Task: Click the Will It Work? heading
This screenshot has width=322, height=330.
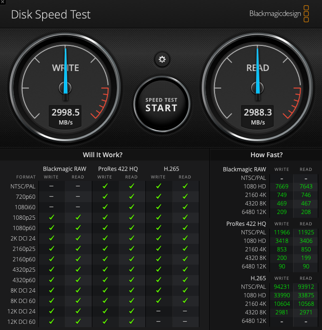Action: (102, 155)
